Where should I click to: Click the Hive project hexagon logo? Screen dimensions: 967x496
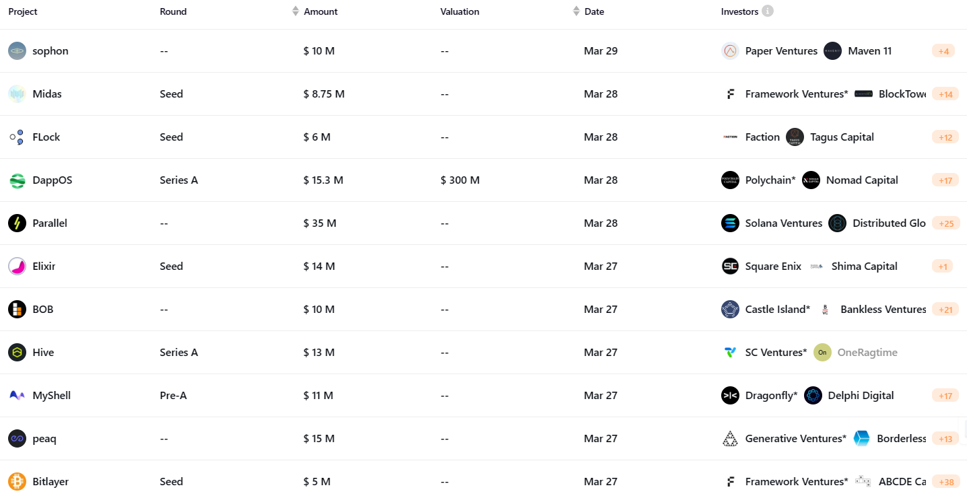pyautogui.click(x=17, y=353)
